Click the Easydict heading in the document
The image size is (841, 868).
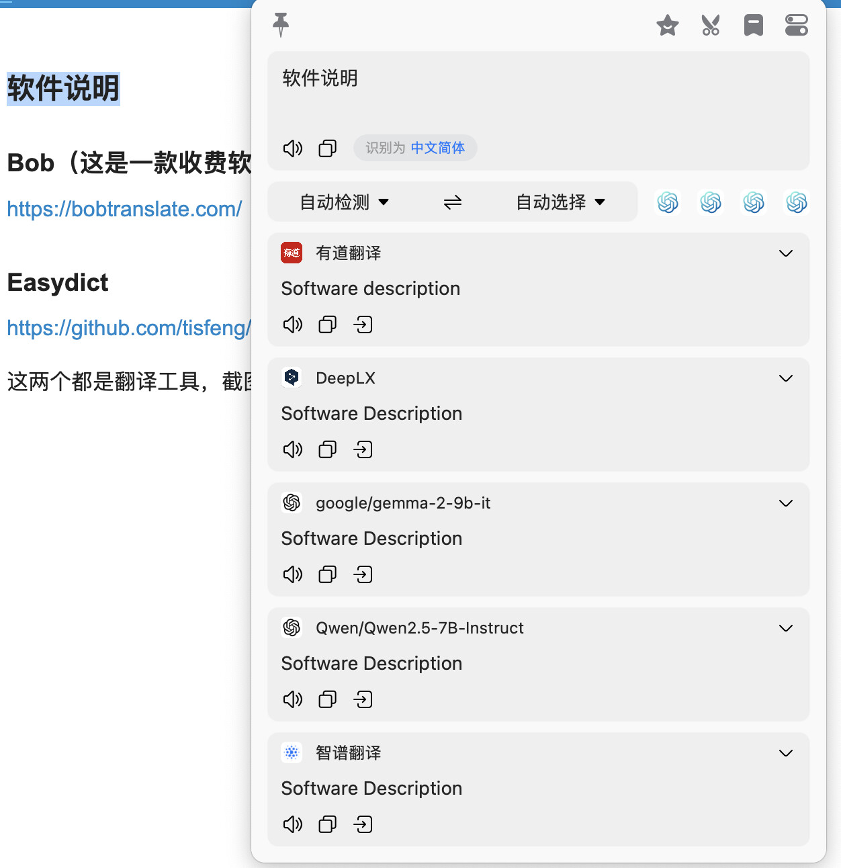point(58,282)
